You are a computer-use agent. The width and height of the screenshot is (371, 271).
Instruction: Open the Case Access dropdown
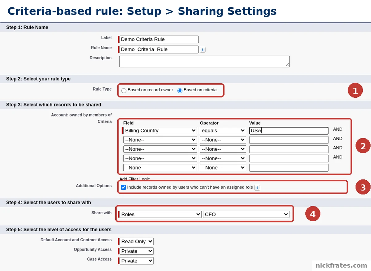click(136, 261)
